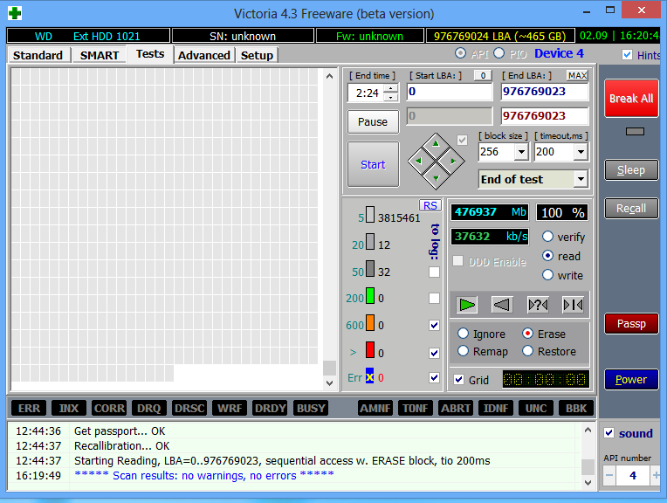Click the green cross Victoria app icon

pyautogui.click(x=15, y=13)
